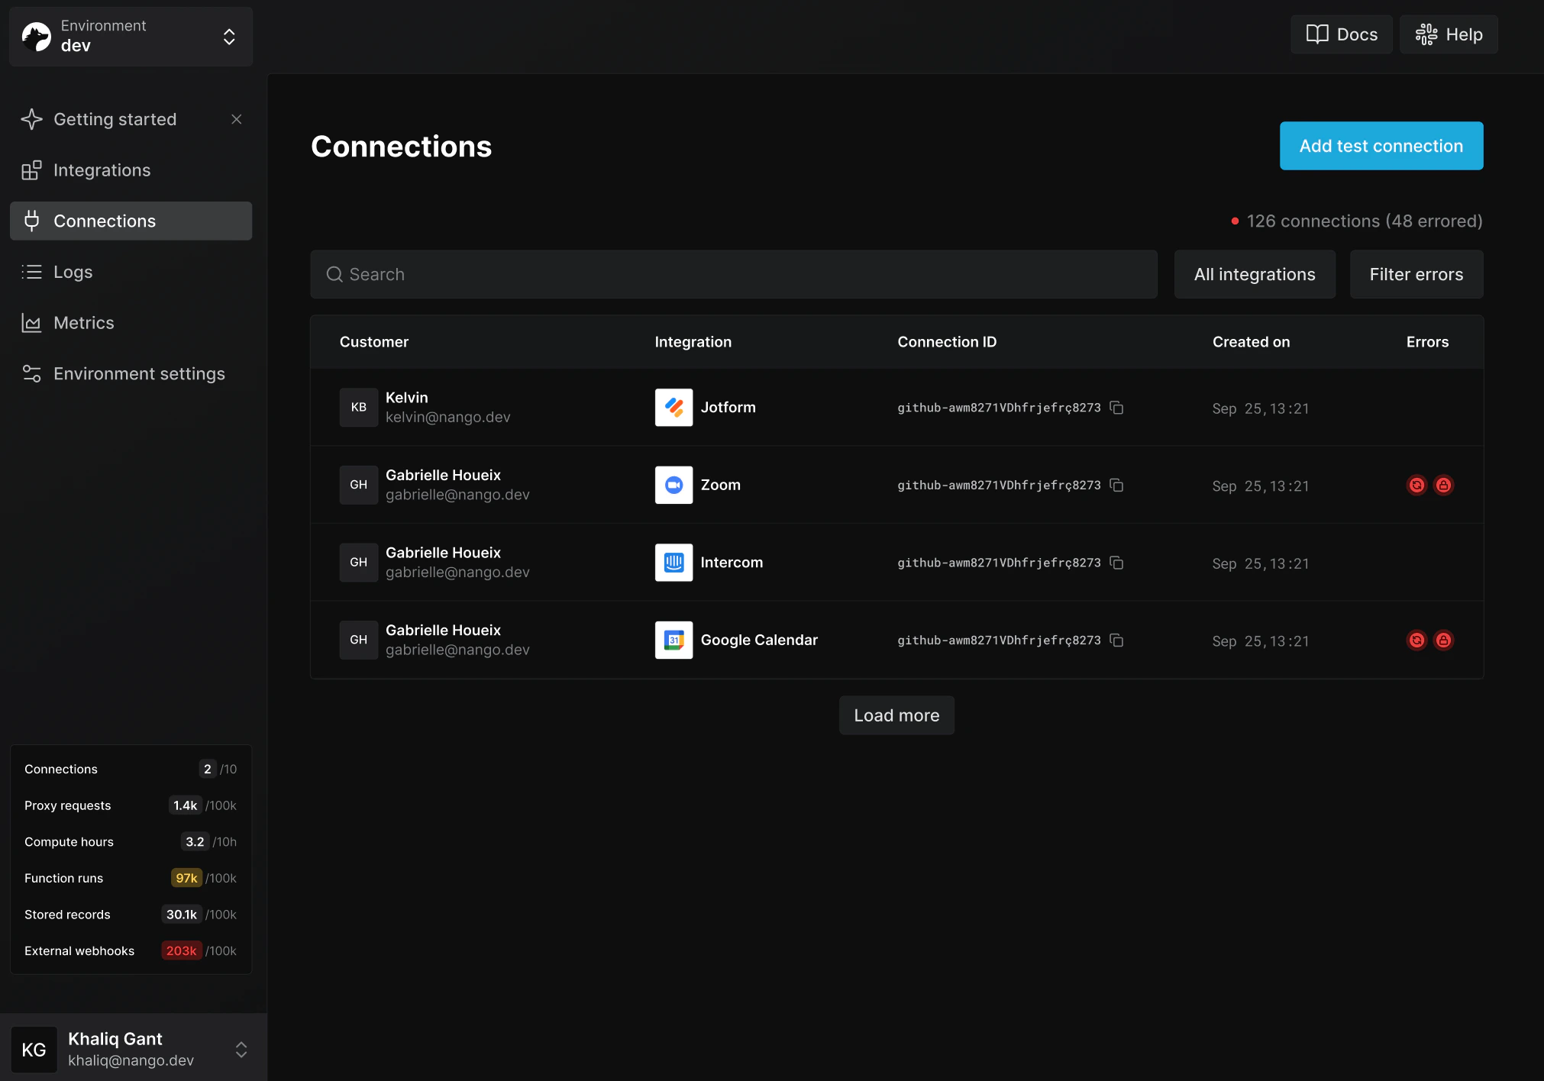Click the Google Calendar integration logo
Viewport: 1544px width, 1081px height.
tap(673, 641)
